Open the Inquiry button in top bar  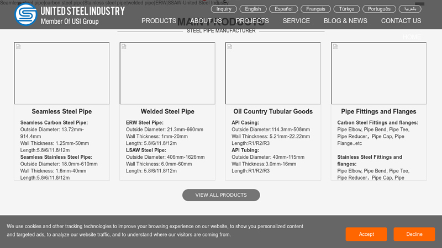[224, 9]
